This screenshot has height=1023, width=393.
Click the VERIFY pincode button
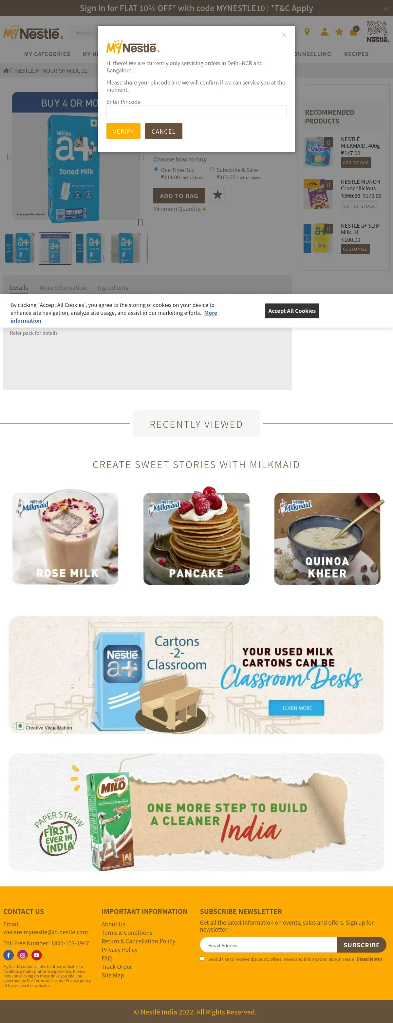[x=123, y=131]
